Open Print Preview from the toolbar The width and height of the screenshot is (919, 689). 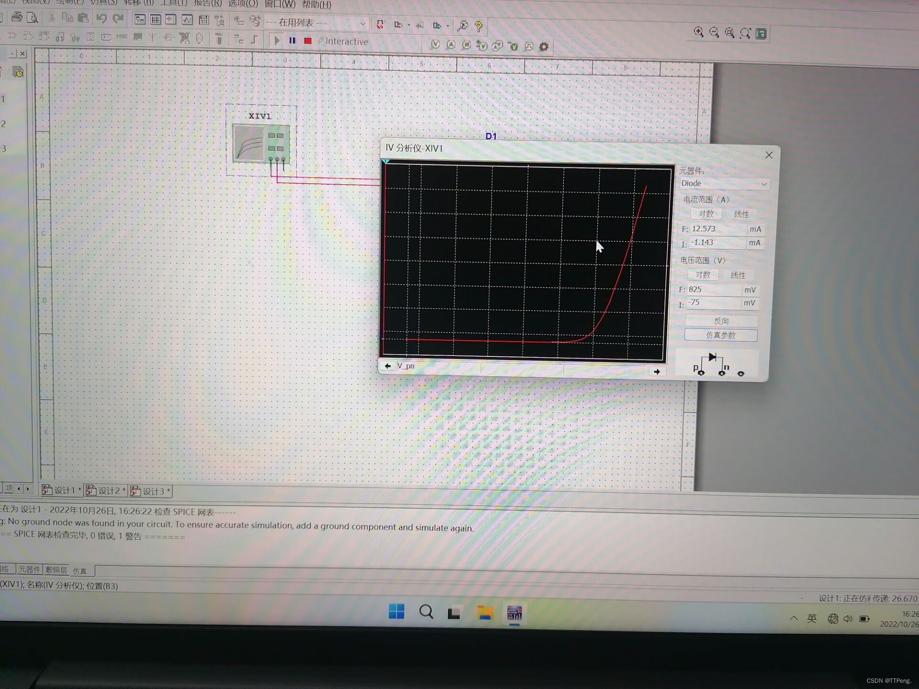(x=33, y=18)
